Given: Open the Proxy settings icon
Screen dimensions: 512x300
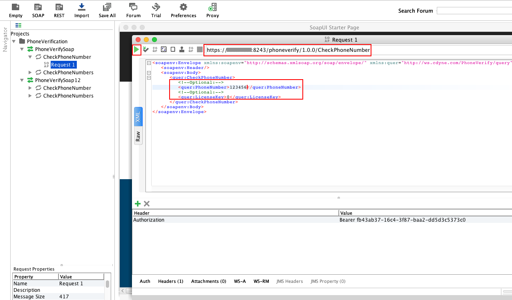Looking at the screenshot, I should pyautogui.click(x=212, y=10).
